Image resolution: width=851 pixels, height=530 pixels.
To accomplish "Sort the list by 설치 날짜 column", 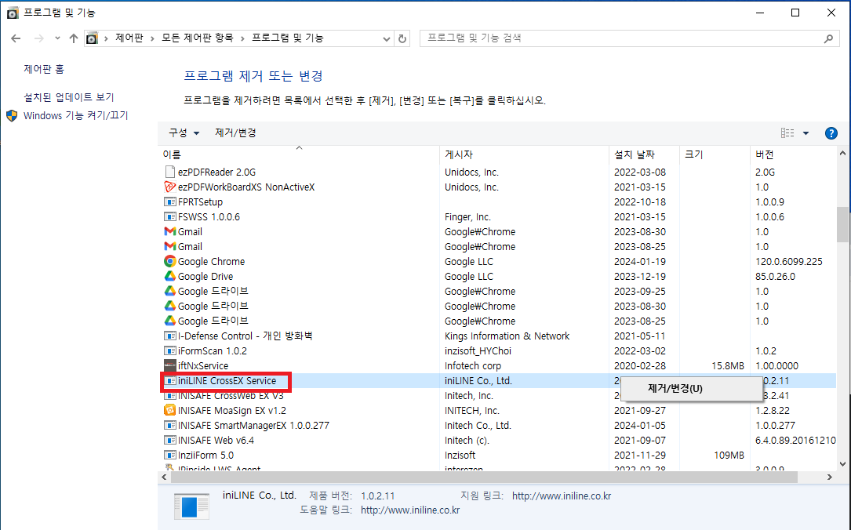I will [x=635, y=154].
